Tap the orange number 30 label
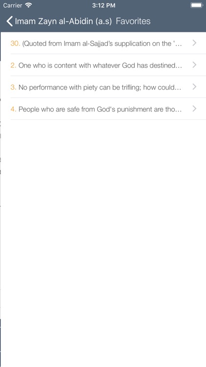This screenshot has height=367, width=206. tap(16, 44)
